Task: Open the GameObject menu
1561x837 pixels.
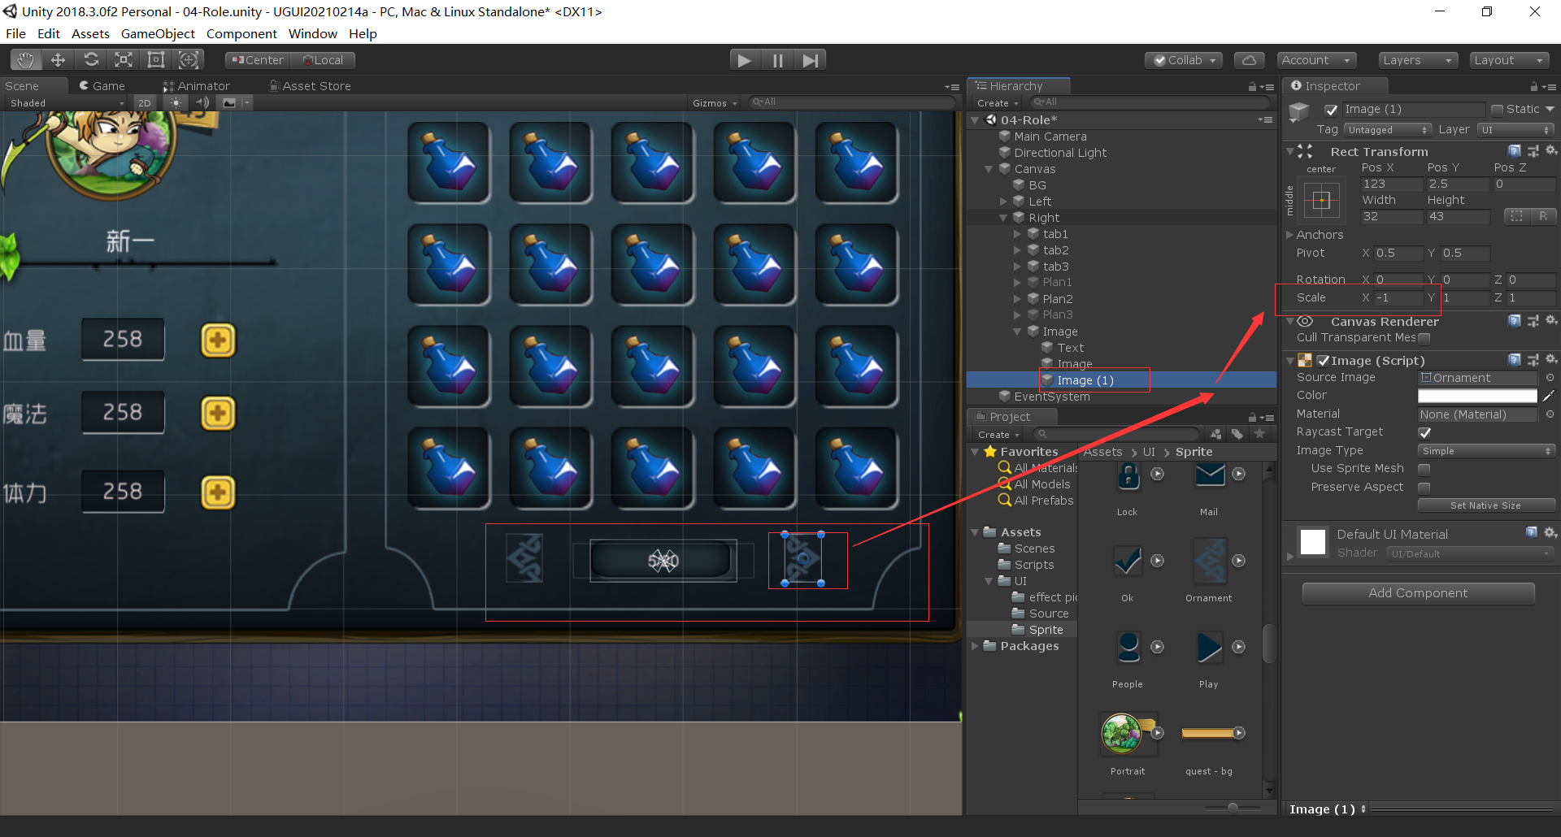Action: pos(158,33)
